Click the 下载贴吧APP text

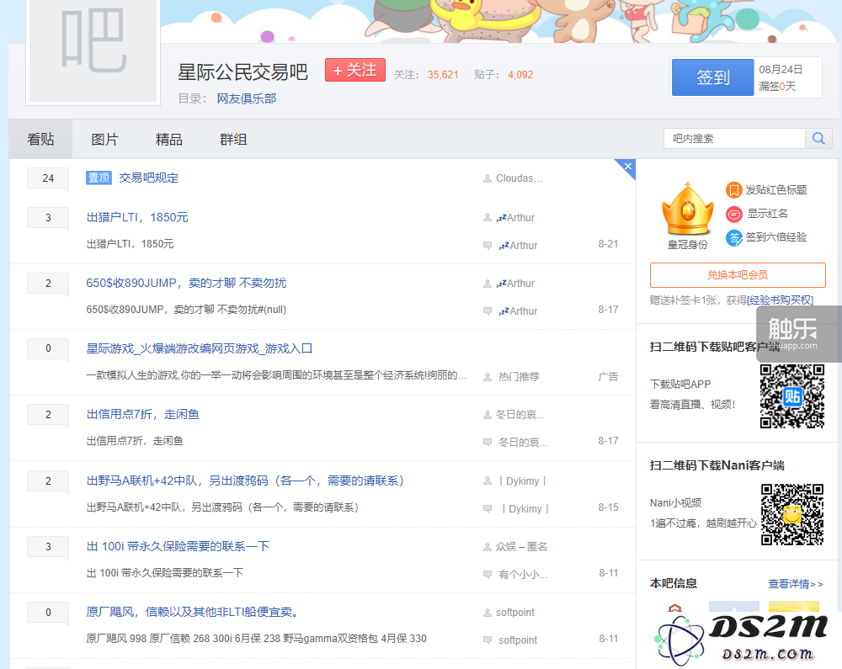tap(680, 385)
